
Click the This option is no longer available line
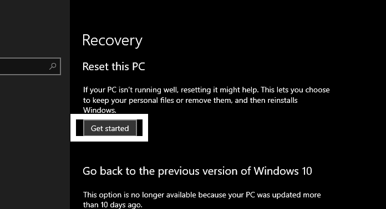(202, 195)
